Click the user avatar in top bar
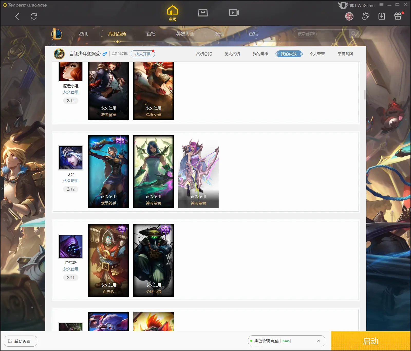 349,16
